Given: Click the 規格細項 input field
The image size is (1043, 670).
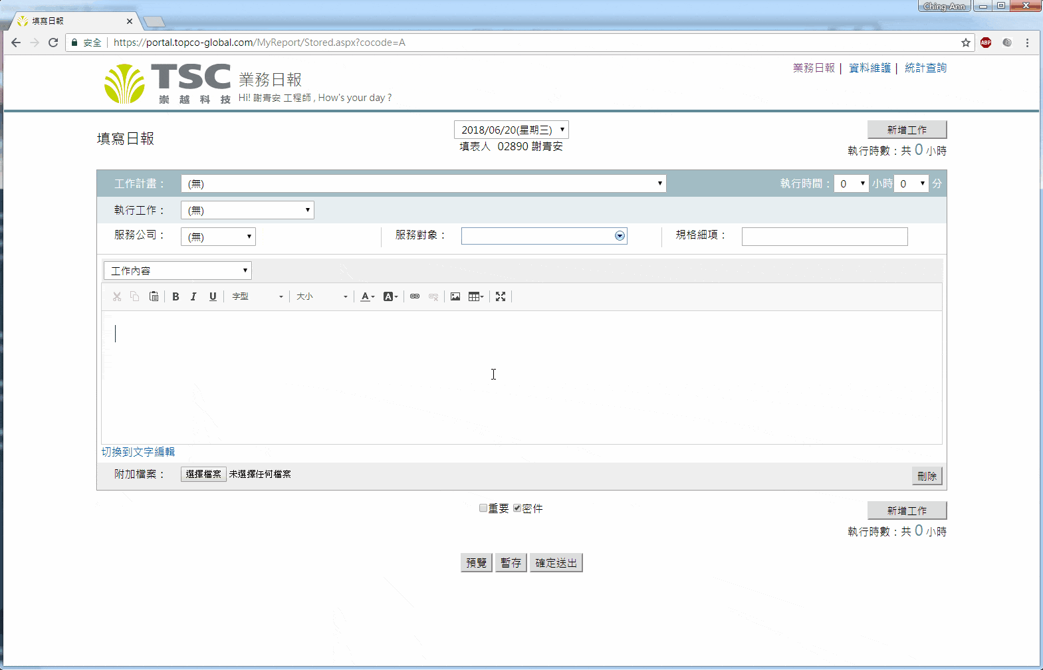Looking at the screenshot, I should tap(824, 237).
